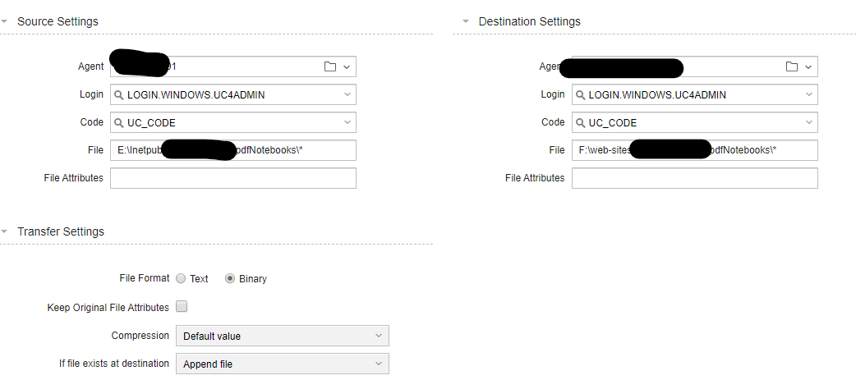Expand destination Agent dropdown arrow
The height and width of the screenshot is (380, 856).
click(x=808, y=66)
